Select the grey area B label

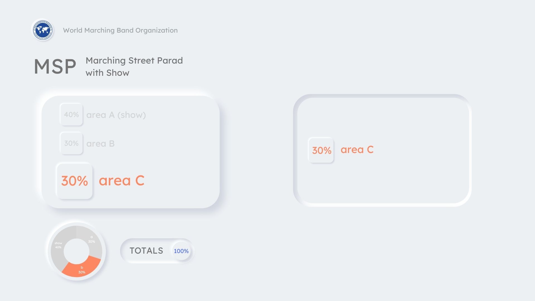[x=100, y=144]
